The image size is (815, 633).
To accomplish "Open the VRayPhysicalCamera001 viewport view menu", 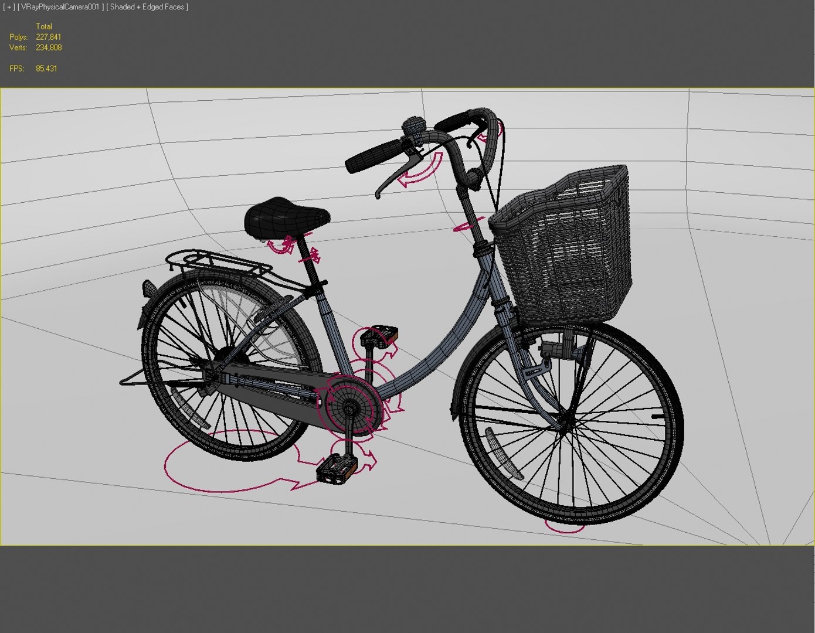I will point(61,7).
